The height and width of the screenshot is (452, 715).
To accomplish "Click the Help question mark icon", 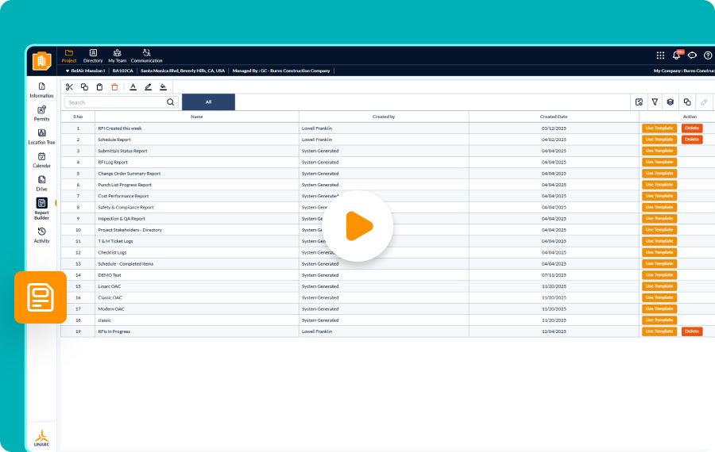I will tap(708, 56).
